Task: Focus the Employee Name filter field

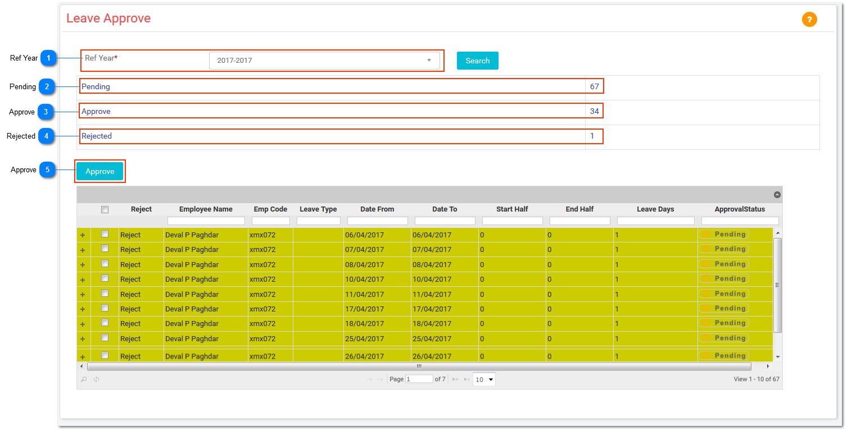Action: point(206,221)
